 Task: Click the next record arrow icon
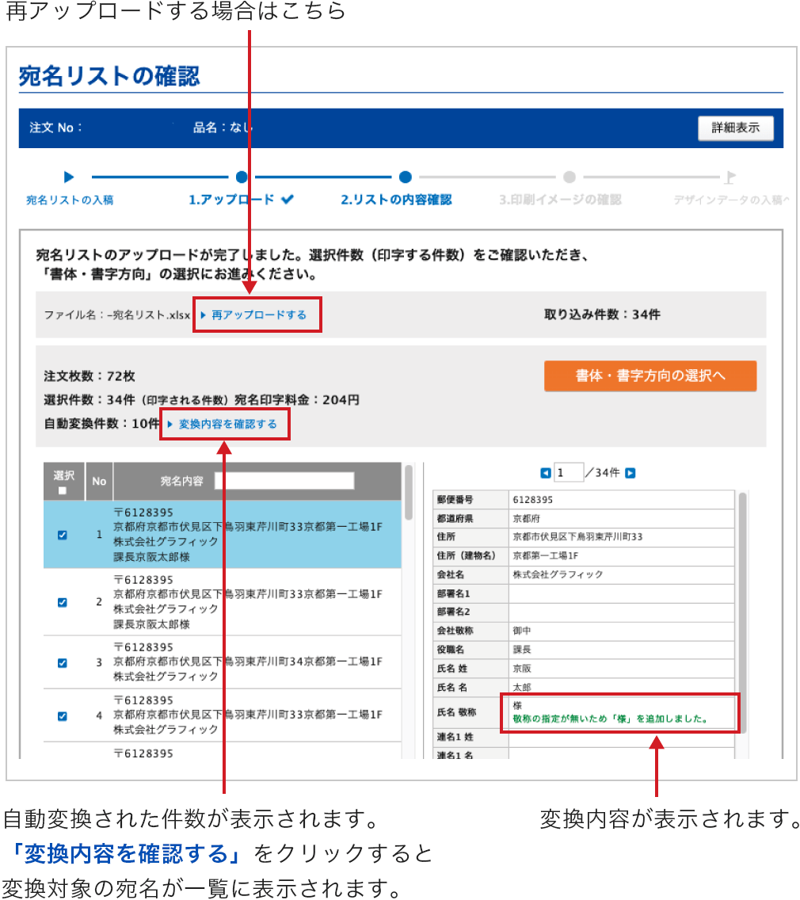pyautogui.click(x=630, y=473)
